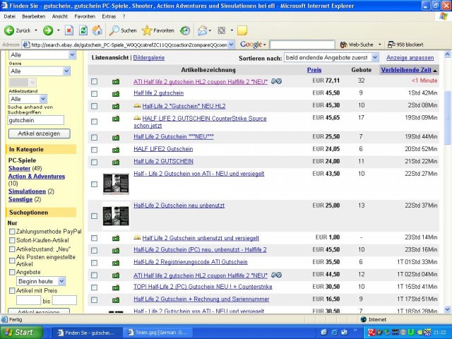Click camera icon of HALF LIFE2 Gutschein row
452x339 pixels.
[116, 150]
